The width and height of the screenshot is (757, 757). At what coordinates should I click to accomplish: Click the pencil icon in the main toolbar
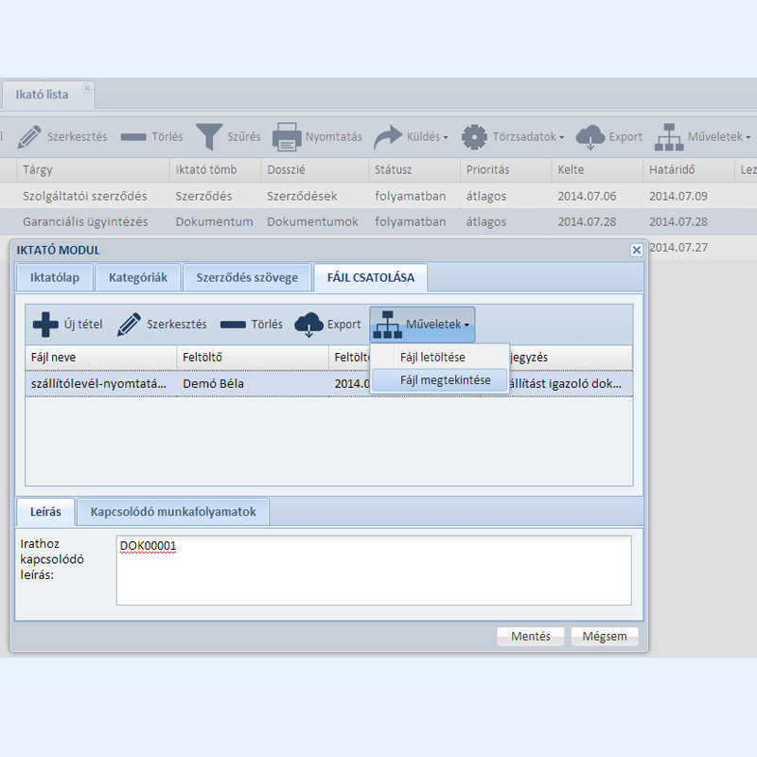(x=29, y=136)
